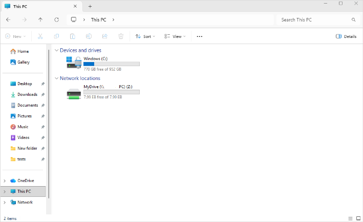Click the PC monitor icon in address bar
Image resolution: width=363 pixels, height=222 pixels.
pyautogui.click(x=74, y=19)
